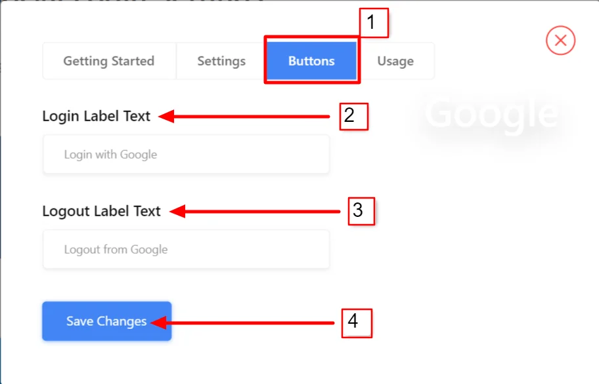
Task: Click the red outline around the Buttons tab
Action: point(265,60)
